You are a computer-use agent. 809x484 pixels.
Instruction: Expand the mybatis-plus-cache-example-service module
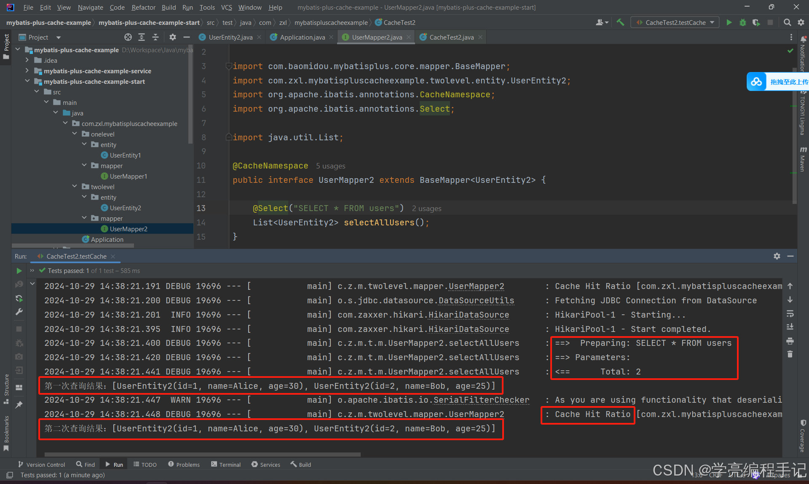(x=27, y=71)
